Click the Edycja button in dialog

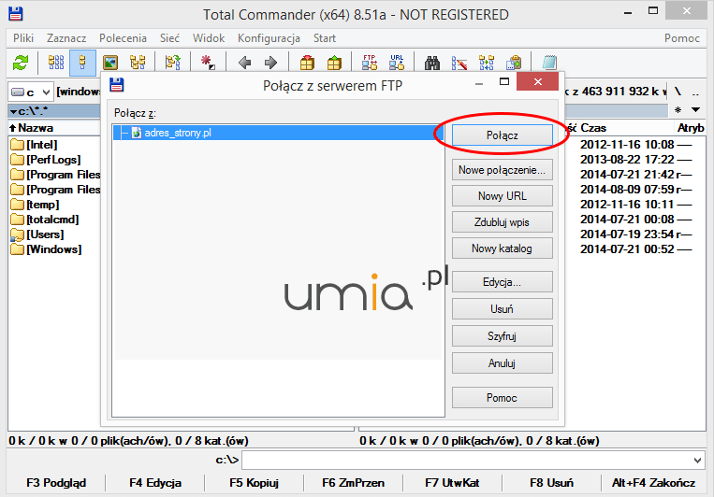point(502,281)
